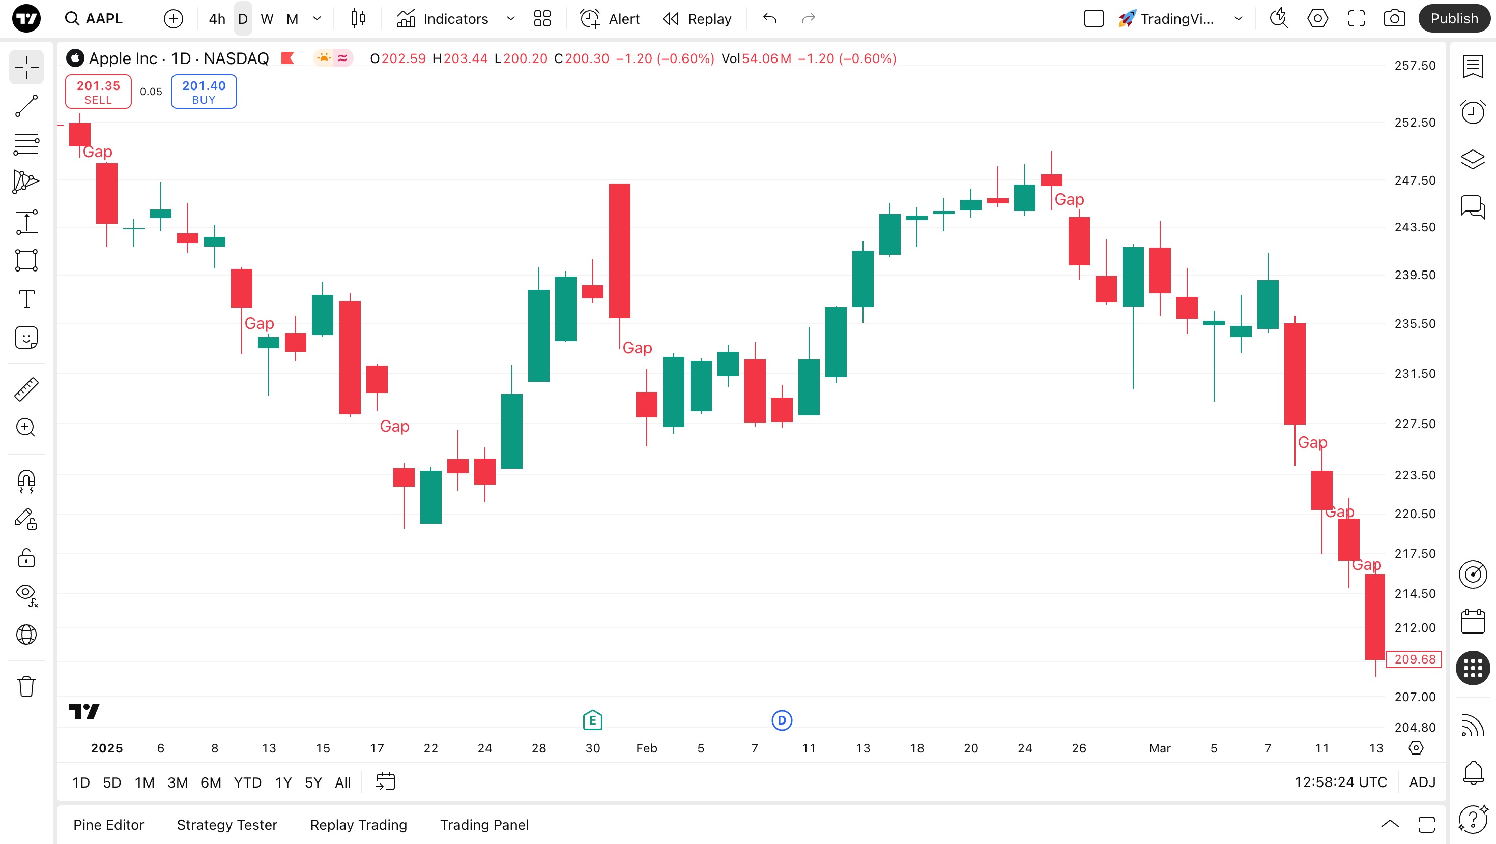Toggle magnet mode on
This screenshot has height=844, width=1496.
point(26,480)
